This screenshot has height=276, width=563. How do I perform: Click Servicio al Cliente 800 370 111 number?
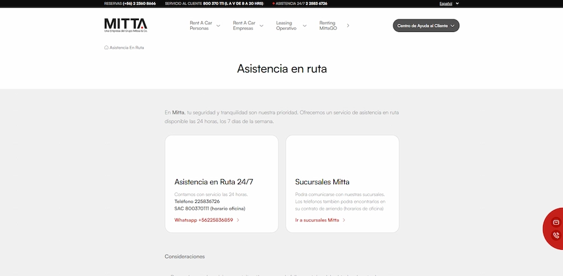pyautogui.click(x=233, y=4)
